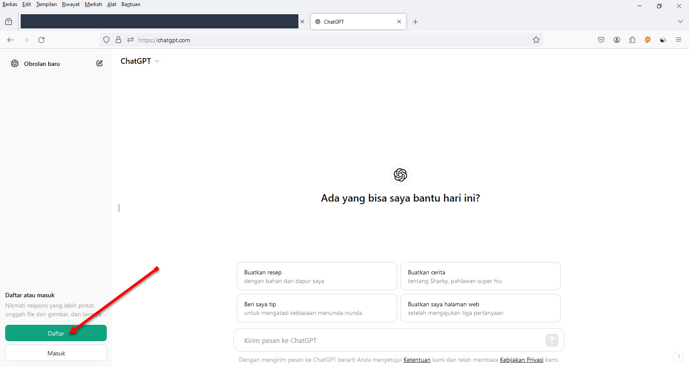The width and height of the screenshot is (689, 367).
Task: Focus the Kirim pesan ke ChatGPT field
Action: pos(388,340)
